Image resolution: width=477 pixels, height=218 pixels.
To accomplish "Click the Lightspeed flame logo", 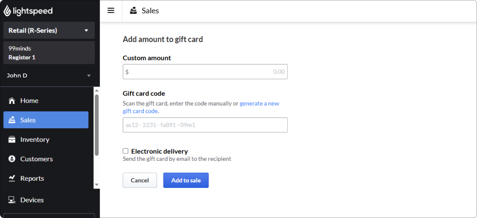I will (x=7, y=11).
